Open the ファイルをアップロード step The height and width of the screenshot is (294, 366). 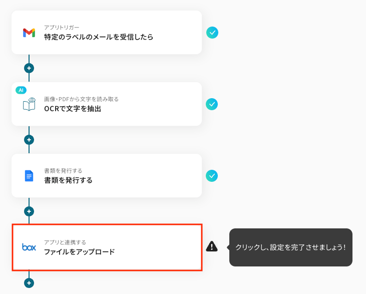point(79,251)
